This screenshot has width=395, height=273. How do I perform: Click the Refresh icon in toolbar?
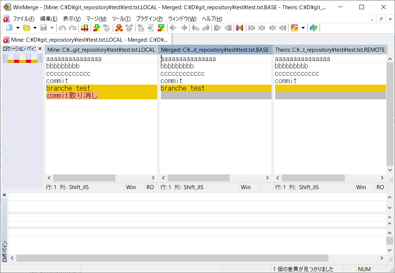[314, 28]
